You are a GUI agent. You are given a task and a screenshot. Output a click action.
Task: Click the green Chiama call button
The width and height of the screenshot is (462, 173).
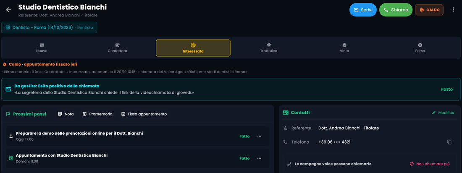tap(396, 10)
